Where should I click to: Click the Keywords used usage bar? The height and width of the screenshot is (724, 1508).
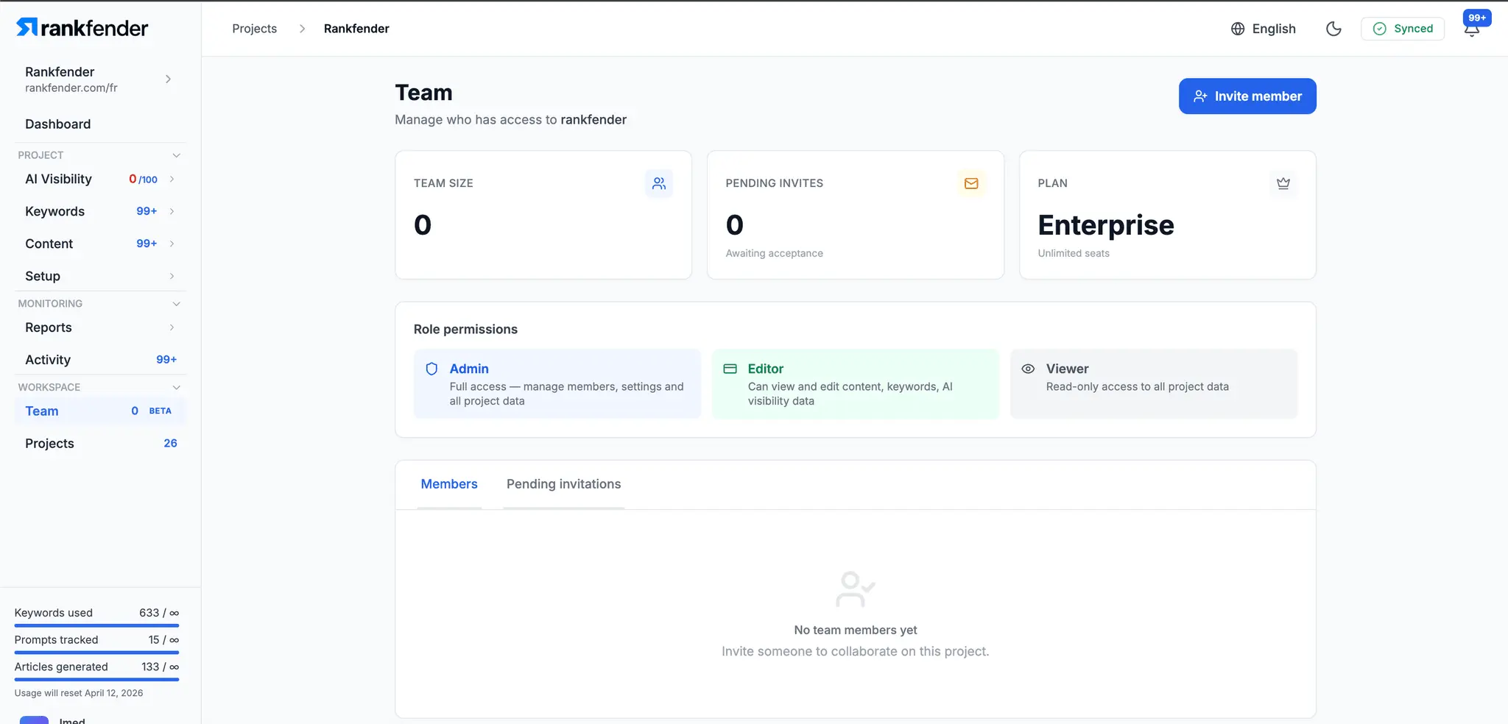pyautogui.click(x=96, y=625)
